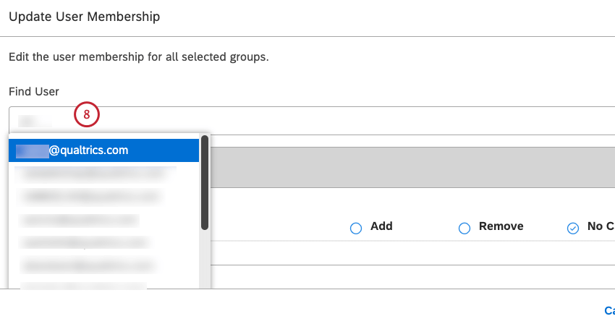The width and height of the screenshot is (615, 324).
Task: Click the suggestion list scrollbar thumb
Action: point(205,182)
